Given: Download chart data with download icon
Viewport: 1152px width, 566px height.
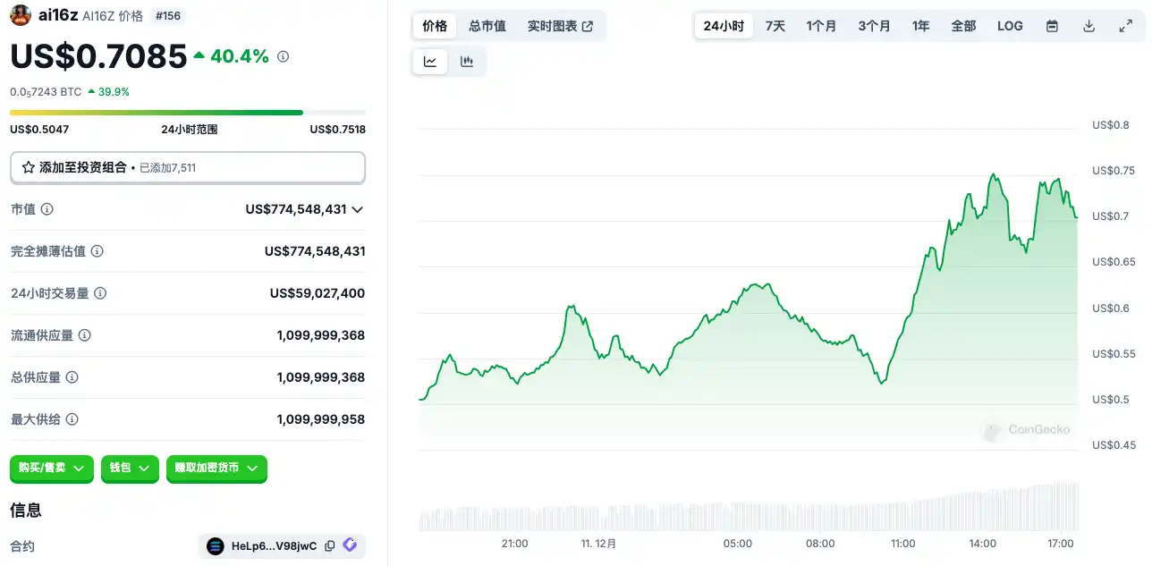Looking at the screenshot, I should (1088, 26).
